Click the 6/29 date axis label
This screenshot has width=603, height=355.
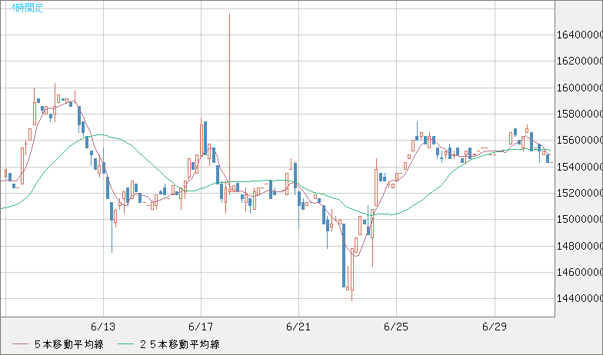pyautogui.click(x=495, y=327)
